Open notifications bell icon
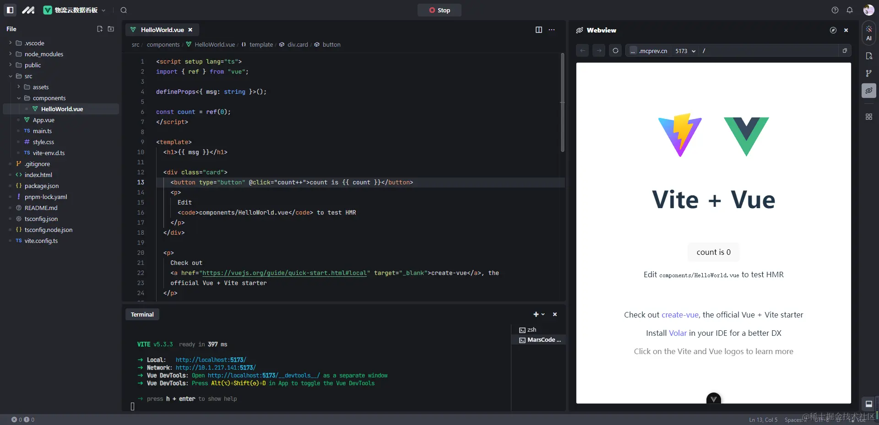The image size is (879, 425). [x=850, y=10]
